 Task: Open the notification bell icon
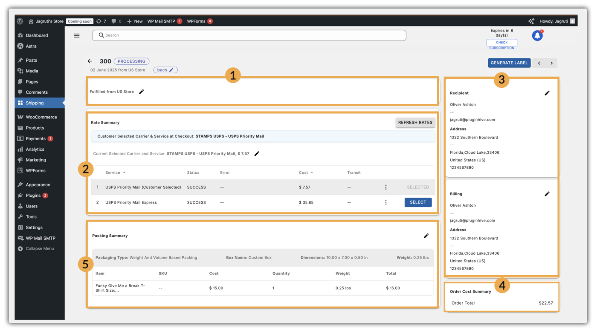click(537, 36)
